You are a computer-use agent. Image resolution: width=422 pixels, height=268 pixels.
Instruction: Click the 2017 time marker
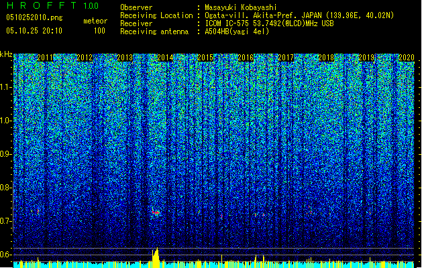pyautogui.click(x=286, y=58)
